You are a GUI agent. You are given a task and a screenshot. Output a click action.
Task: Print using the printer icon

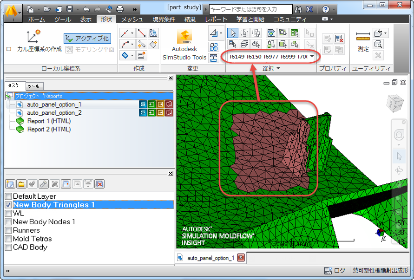pos(120,9)
